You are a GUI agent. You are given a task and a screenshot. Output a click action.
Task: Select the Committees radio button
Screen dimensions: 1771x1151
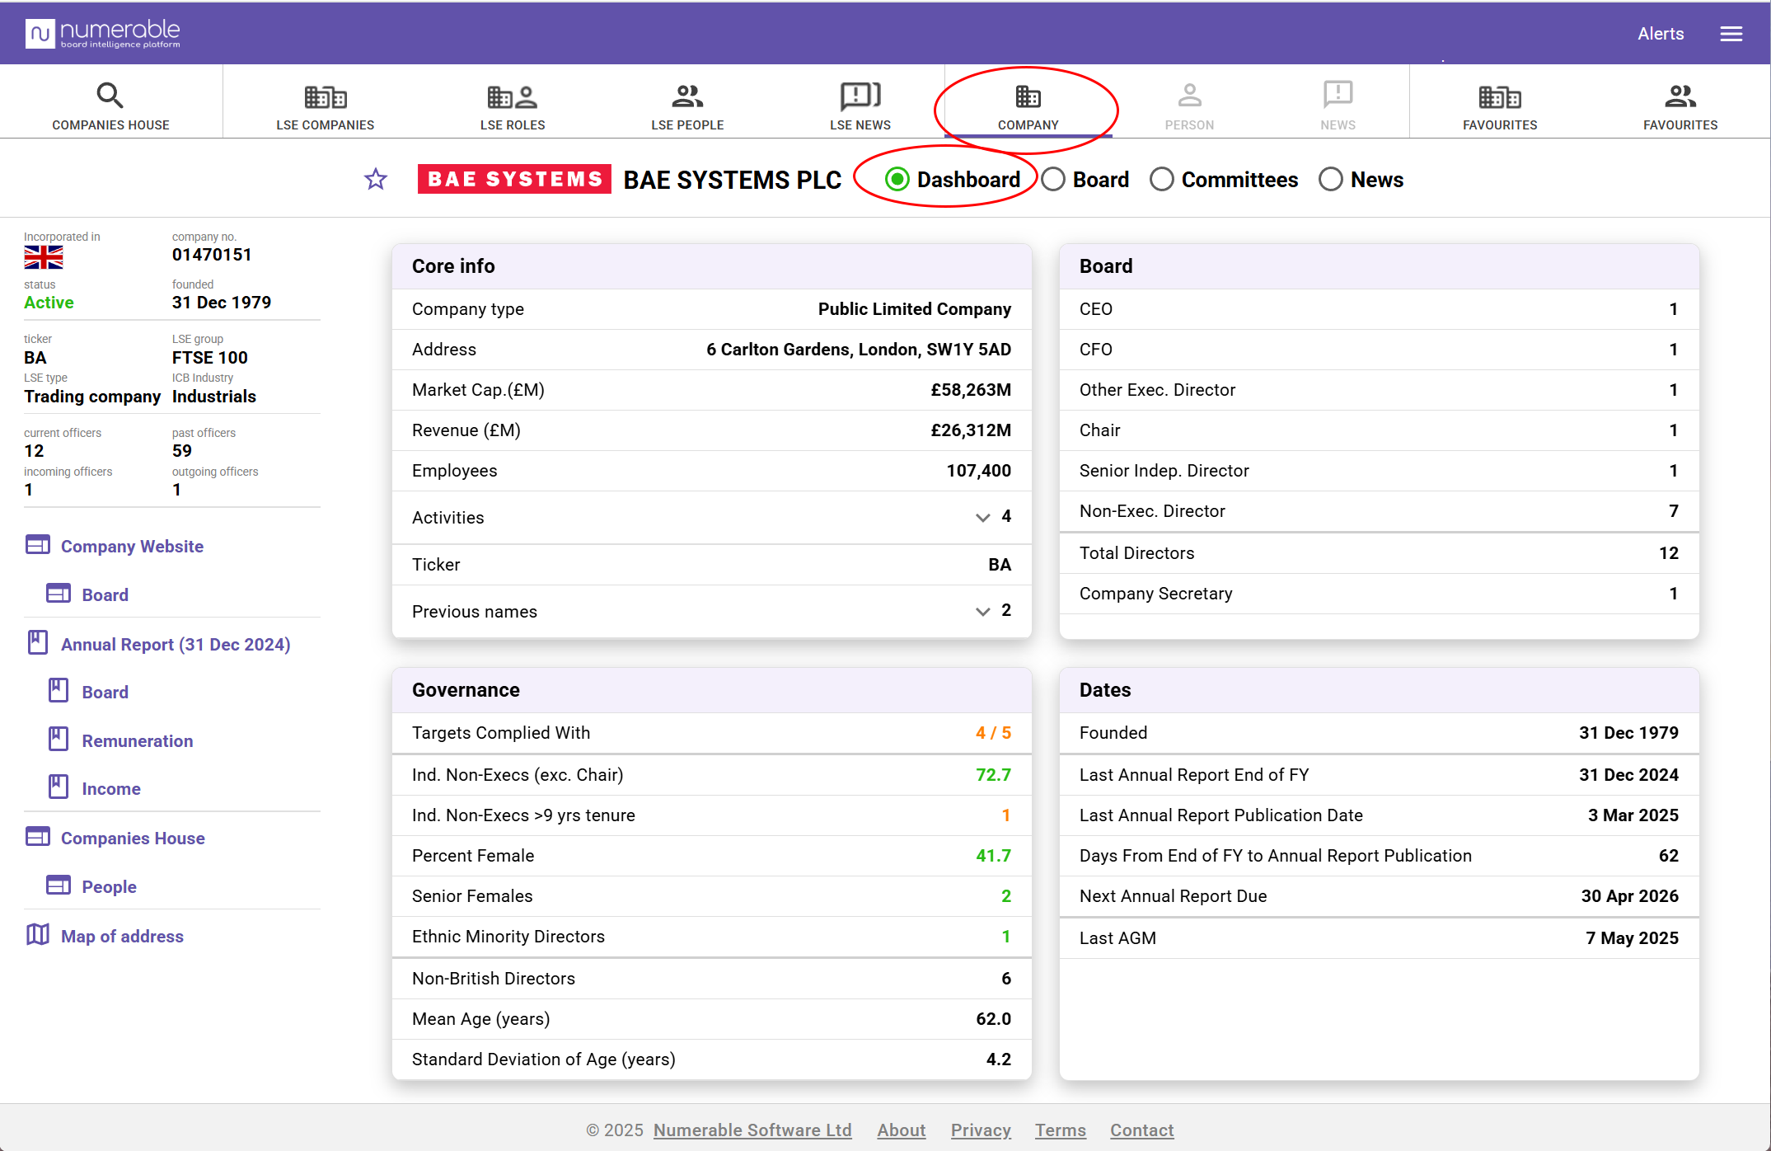(x=1161, y=180)
